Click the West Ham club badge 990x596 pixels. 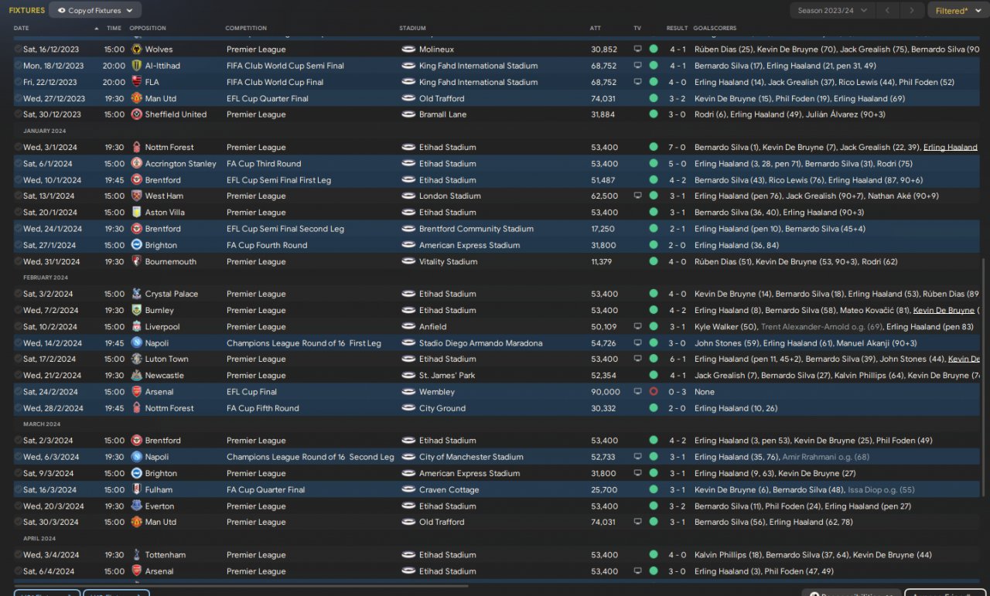coord(137,196)
